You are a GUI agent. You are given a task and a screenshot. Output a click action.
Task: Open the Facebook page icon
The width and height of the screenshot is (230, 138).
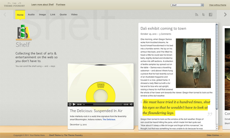pyautogui.click(x=211, y=15)
